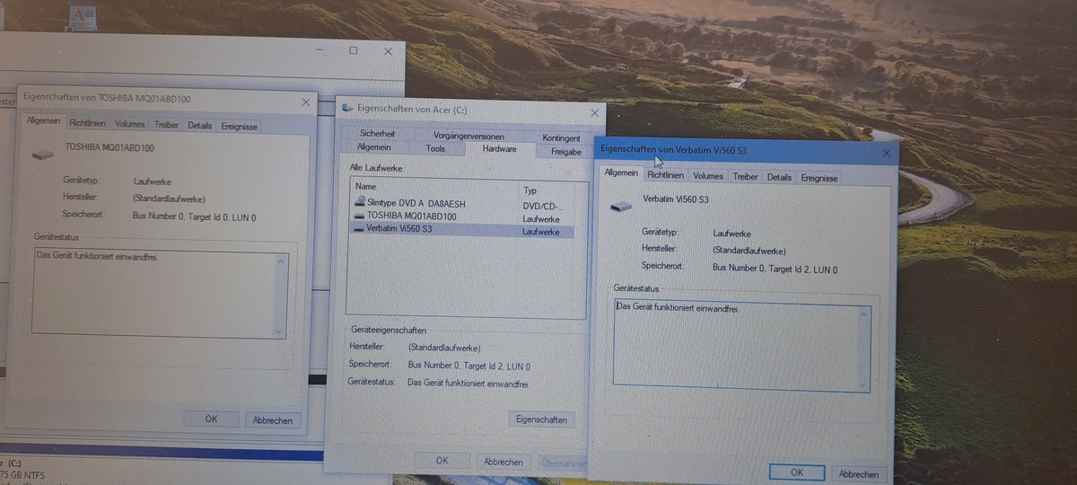Open Allgemein tab in TOSHIBA properties
This screenshot has width=1077, height=485.
pos(43,122)
